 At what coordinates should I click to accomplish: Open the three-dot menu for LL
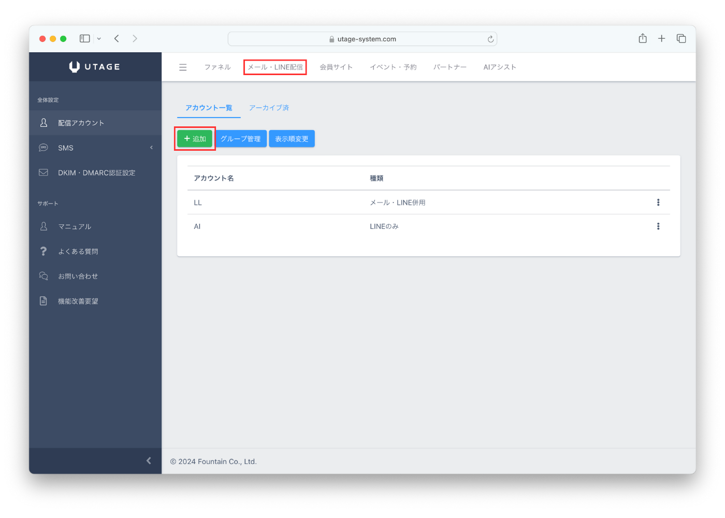point(658,203)
